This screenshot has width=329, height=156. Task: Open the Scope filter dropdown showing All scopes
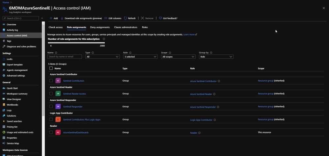[x=178, y=57]
